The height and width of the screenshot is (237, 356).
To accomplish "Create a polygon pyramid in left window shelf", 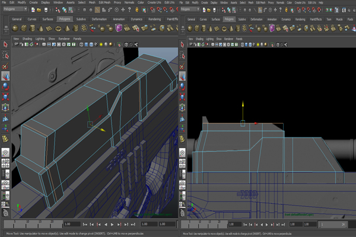I will click(67, 28).
